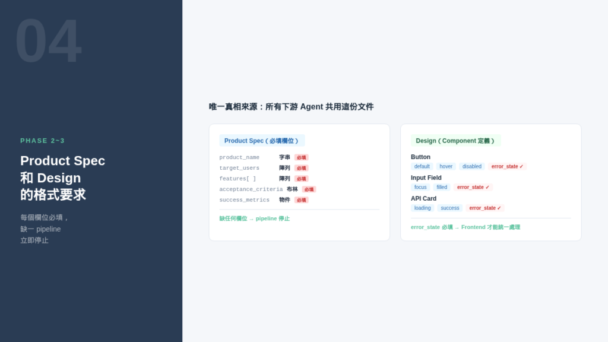This screenshot has height=342, width=608.
Task: Click the success_metrics field name
Action: click(244, 200)
